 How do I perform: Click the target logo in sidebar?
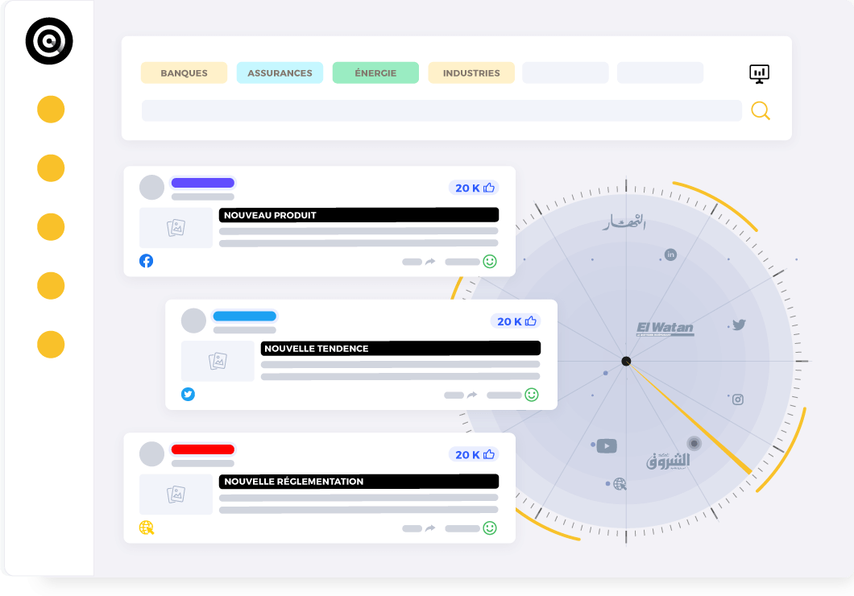[49, 41]
